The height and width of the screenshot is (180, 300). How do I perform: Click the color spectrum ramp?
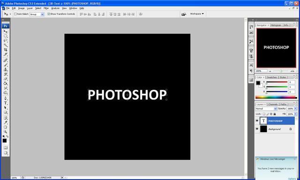point(276,97)
